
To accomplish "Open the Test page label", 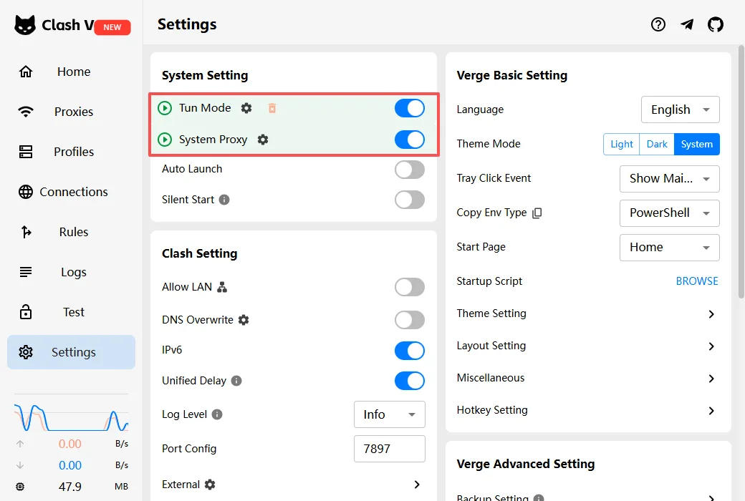I will [x=74, y=312].
